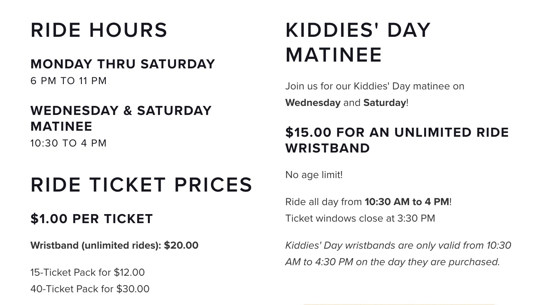This screenshot has height=305, width=542.
Task: Click the italic Kiddies' Day wristbands validity note
Action: click(x=398, y=254)
